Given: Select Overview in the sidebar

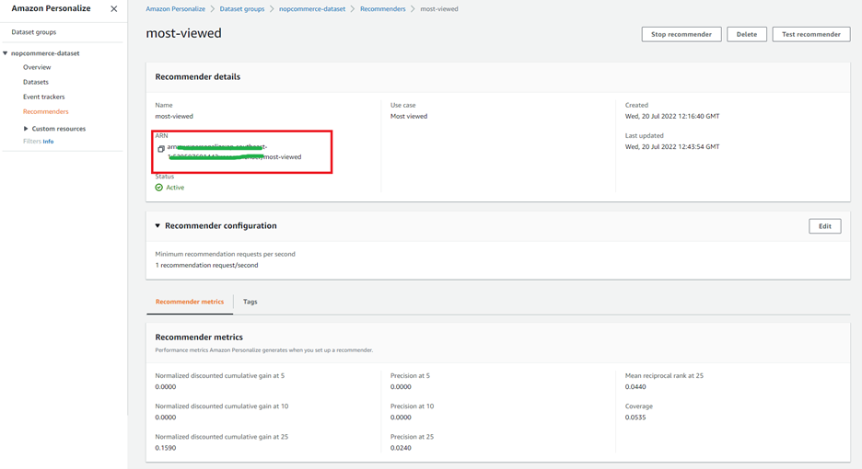Looking at the screenshot, I should [37, 67].
